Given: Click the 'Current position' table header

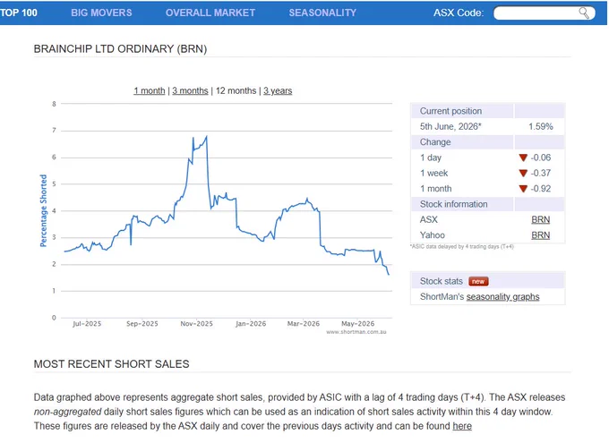Looking at the screenshot, I should pos(450,111).
